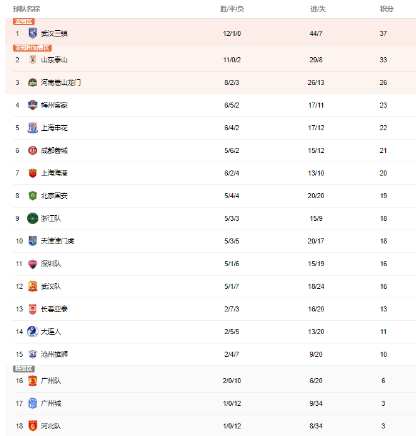
Task: Click the 进/失 column header
Action: tap(318, 9)
